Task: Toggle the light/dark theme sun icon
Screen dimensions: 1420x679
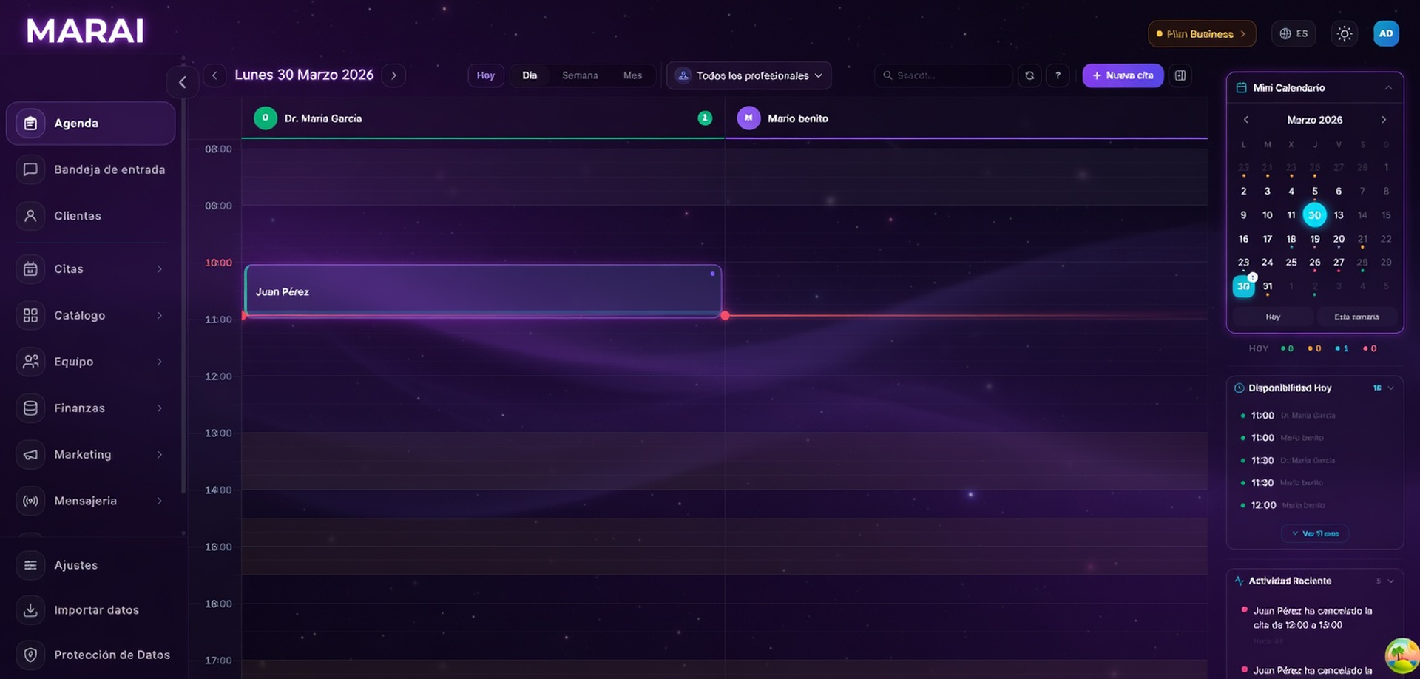Action: point(1344,34)
